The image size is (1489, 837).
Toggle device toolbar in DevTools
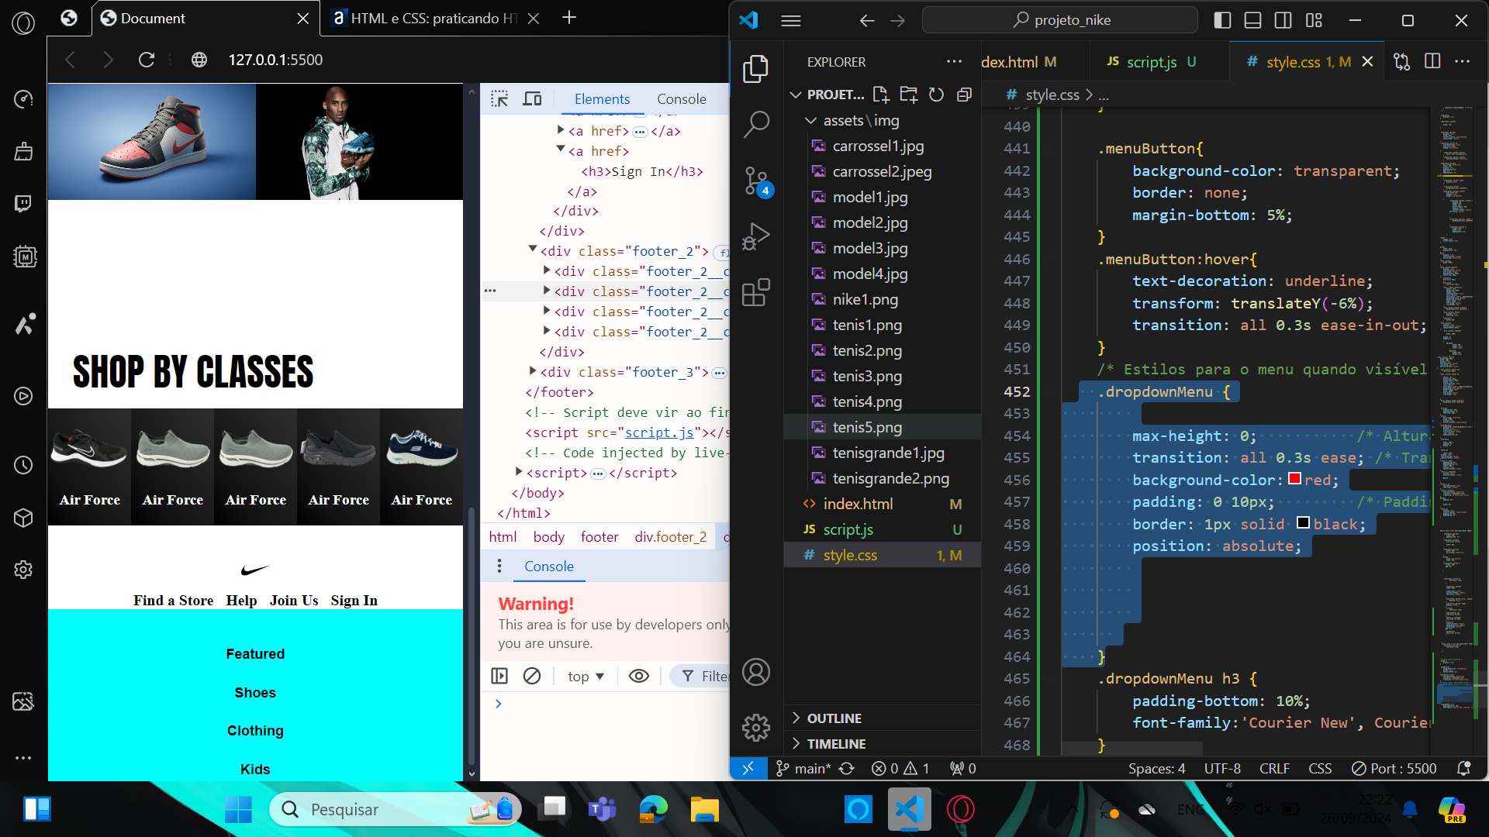[x=532, y=98]
